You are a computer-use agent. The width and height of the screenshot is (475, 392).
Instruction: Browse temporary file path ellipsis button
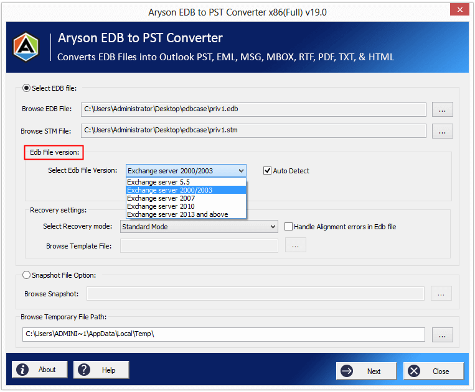coord(442,335)
